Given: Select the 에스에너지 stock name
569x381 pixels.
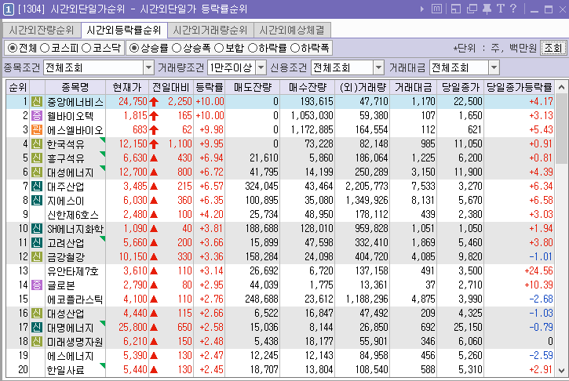Looking at the screenshot, I should click(71, 357).
